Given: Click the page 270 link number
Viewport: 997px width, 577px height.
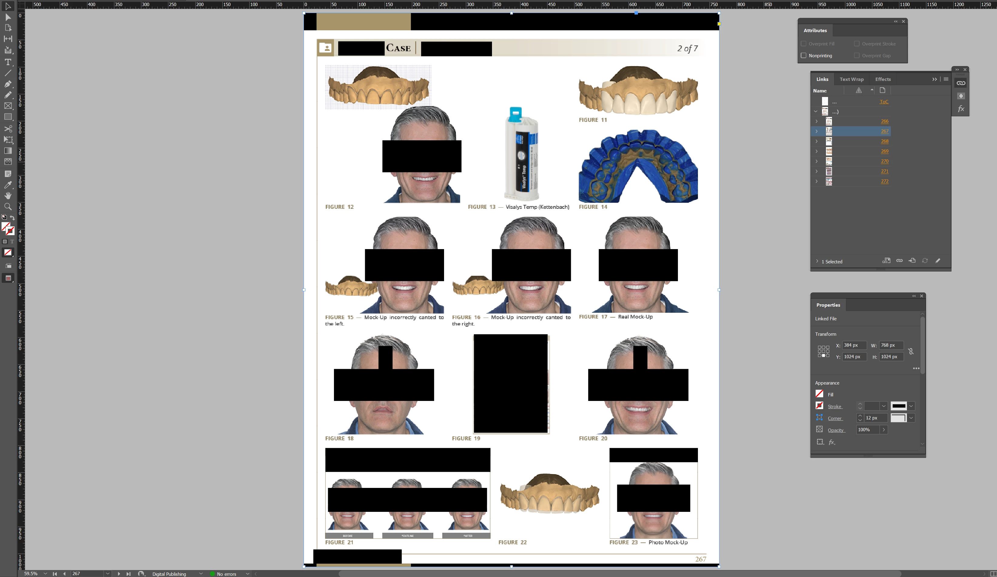Looking at the screenshot, I should coord(884,161).
